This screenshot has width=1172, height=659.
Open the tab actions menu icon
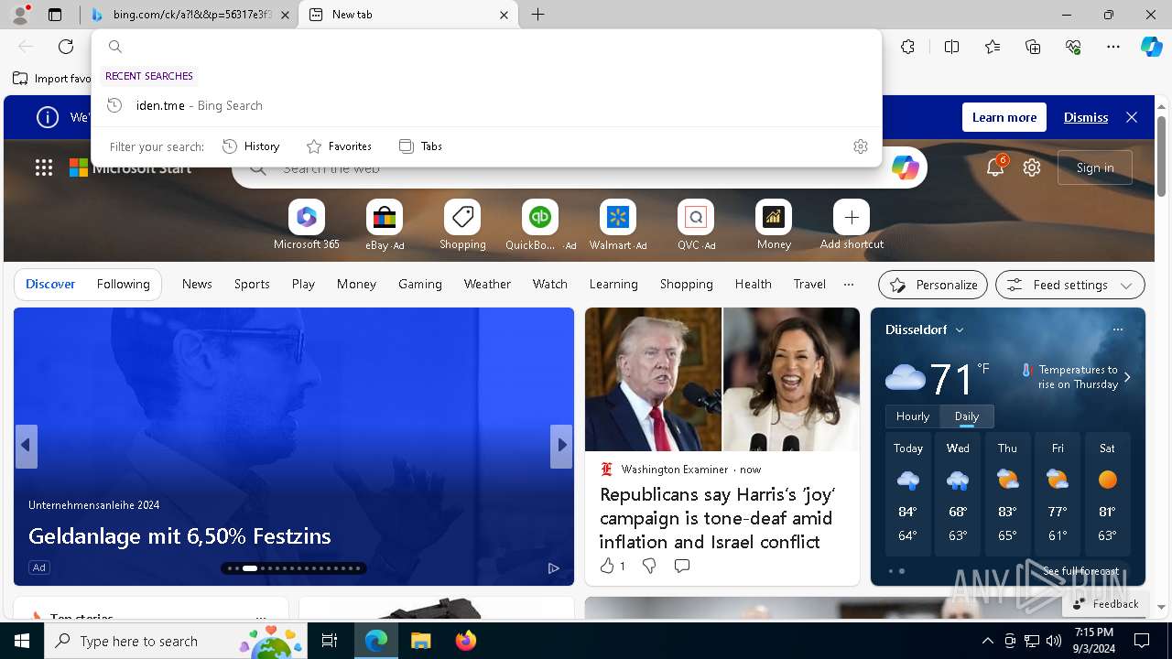pyautogui.click(x=55, y=15)
